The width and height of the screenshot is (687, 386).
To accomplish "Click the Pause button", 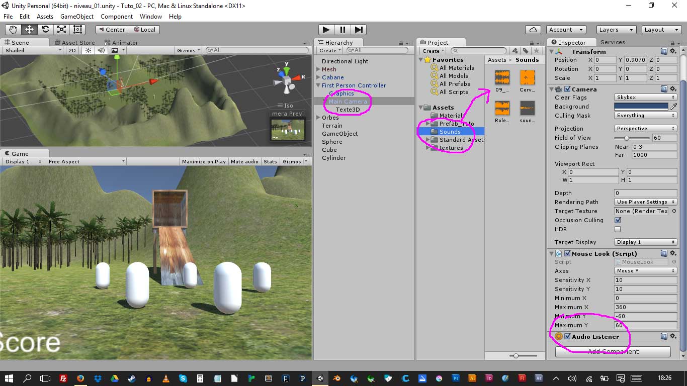I will tap(342, 30).
